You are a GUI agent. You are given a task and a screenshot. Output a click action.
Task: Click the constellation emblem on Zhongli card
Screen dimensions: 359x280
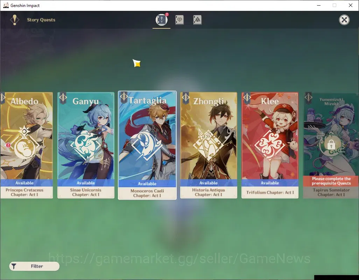pos(209,145)
